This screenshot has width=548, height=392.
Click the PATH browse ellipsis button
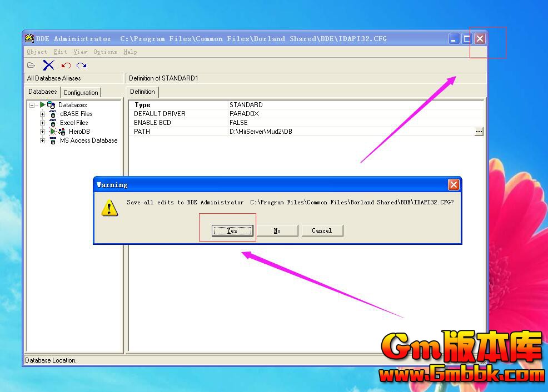coord(479,132)
